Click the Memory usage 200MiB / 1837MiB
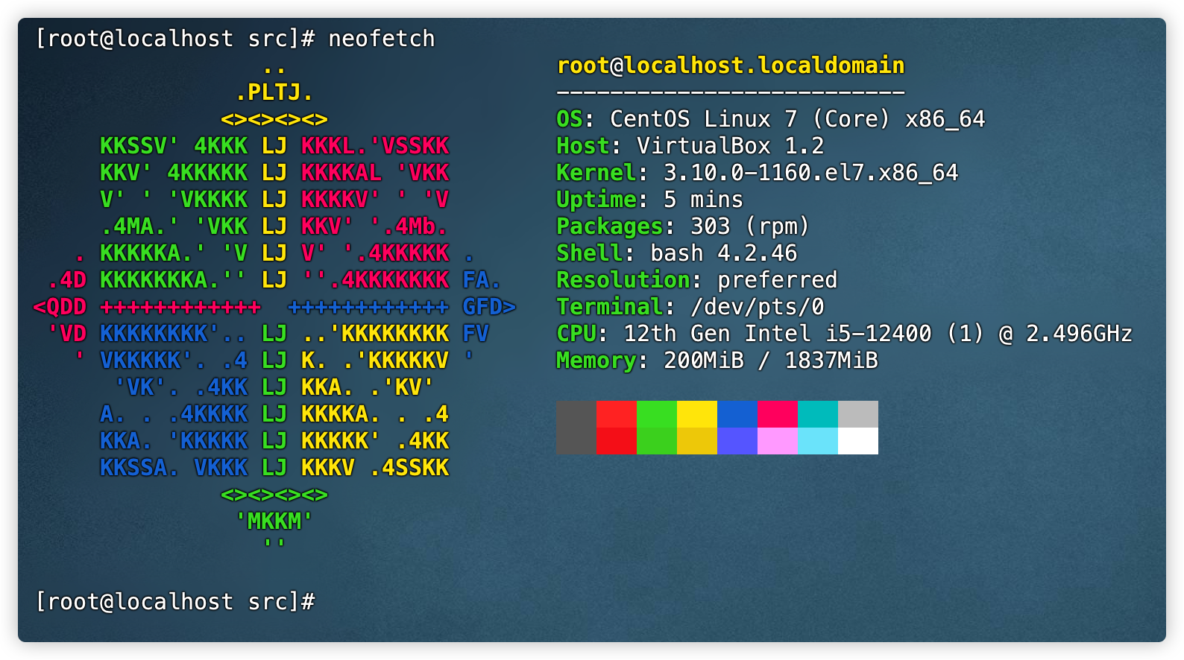1184x660 pixels. point(770,361)
